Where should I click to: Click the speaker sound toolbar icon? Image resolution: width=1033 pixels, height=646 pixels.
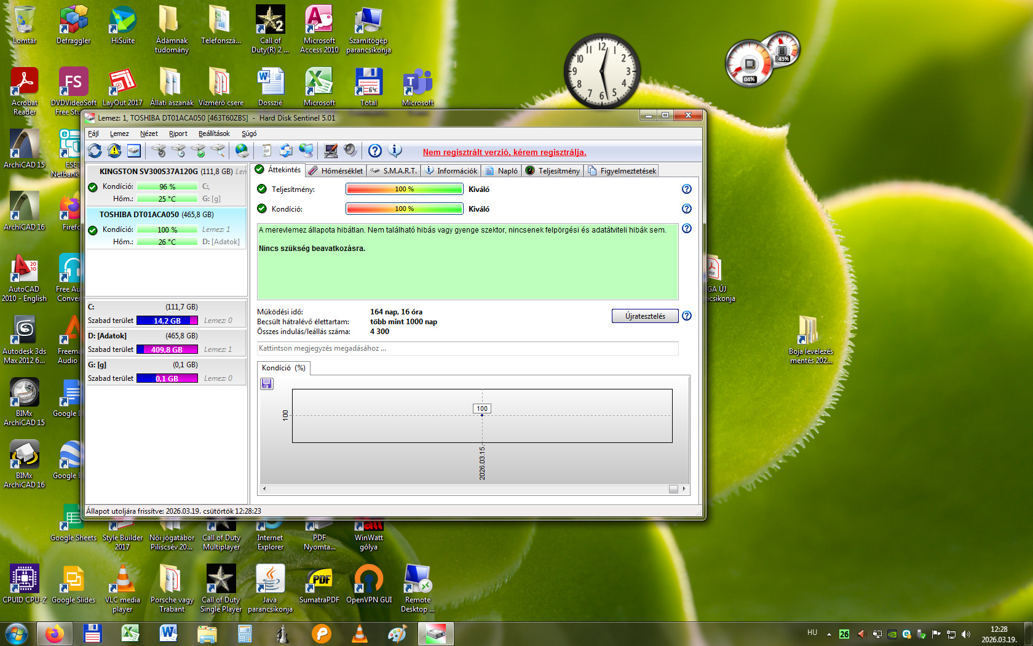350,151
